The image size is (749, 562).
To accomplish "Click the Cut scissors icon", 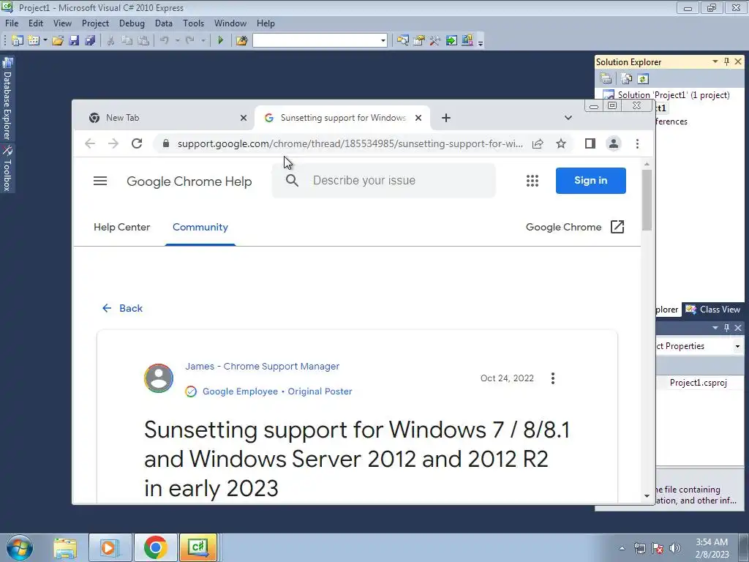I will [x=110, y=41].
